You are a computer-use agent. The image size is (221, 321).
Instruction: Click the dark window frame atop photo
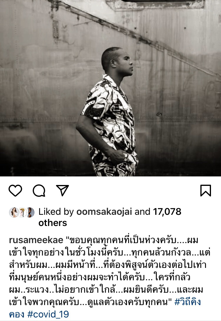pos(155,4)
